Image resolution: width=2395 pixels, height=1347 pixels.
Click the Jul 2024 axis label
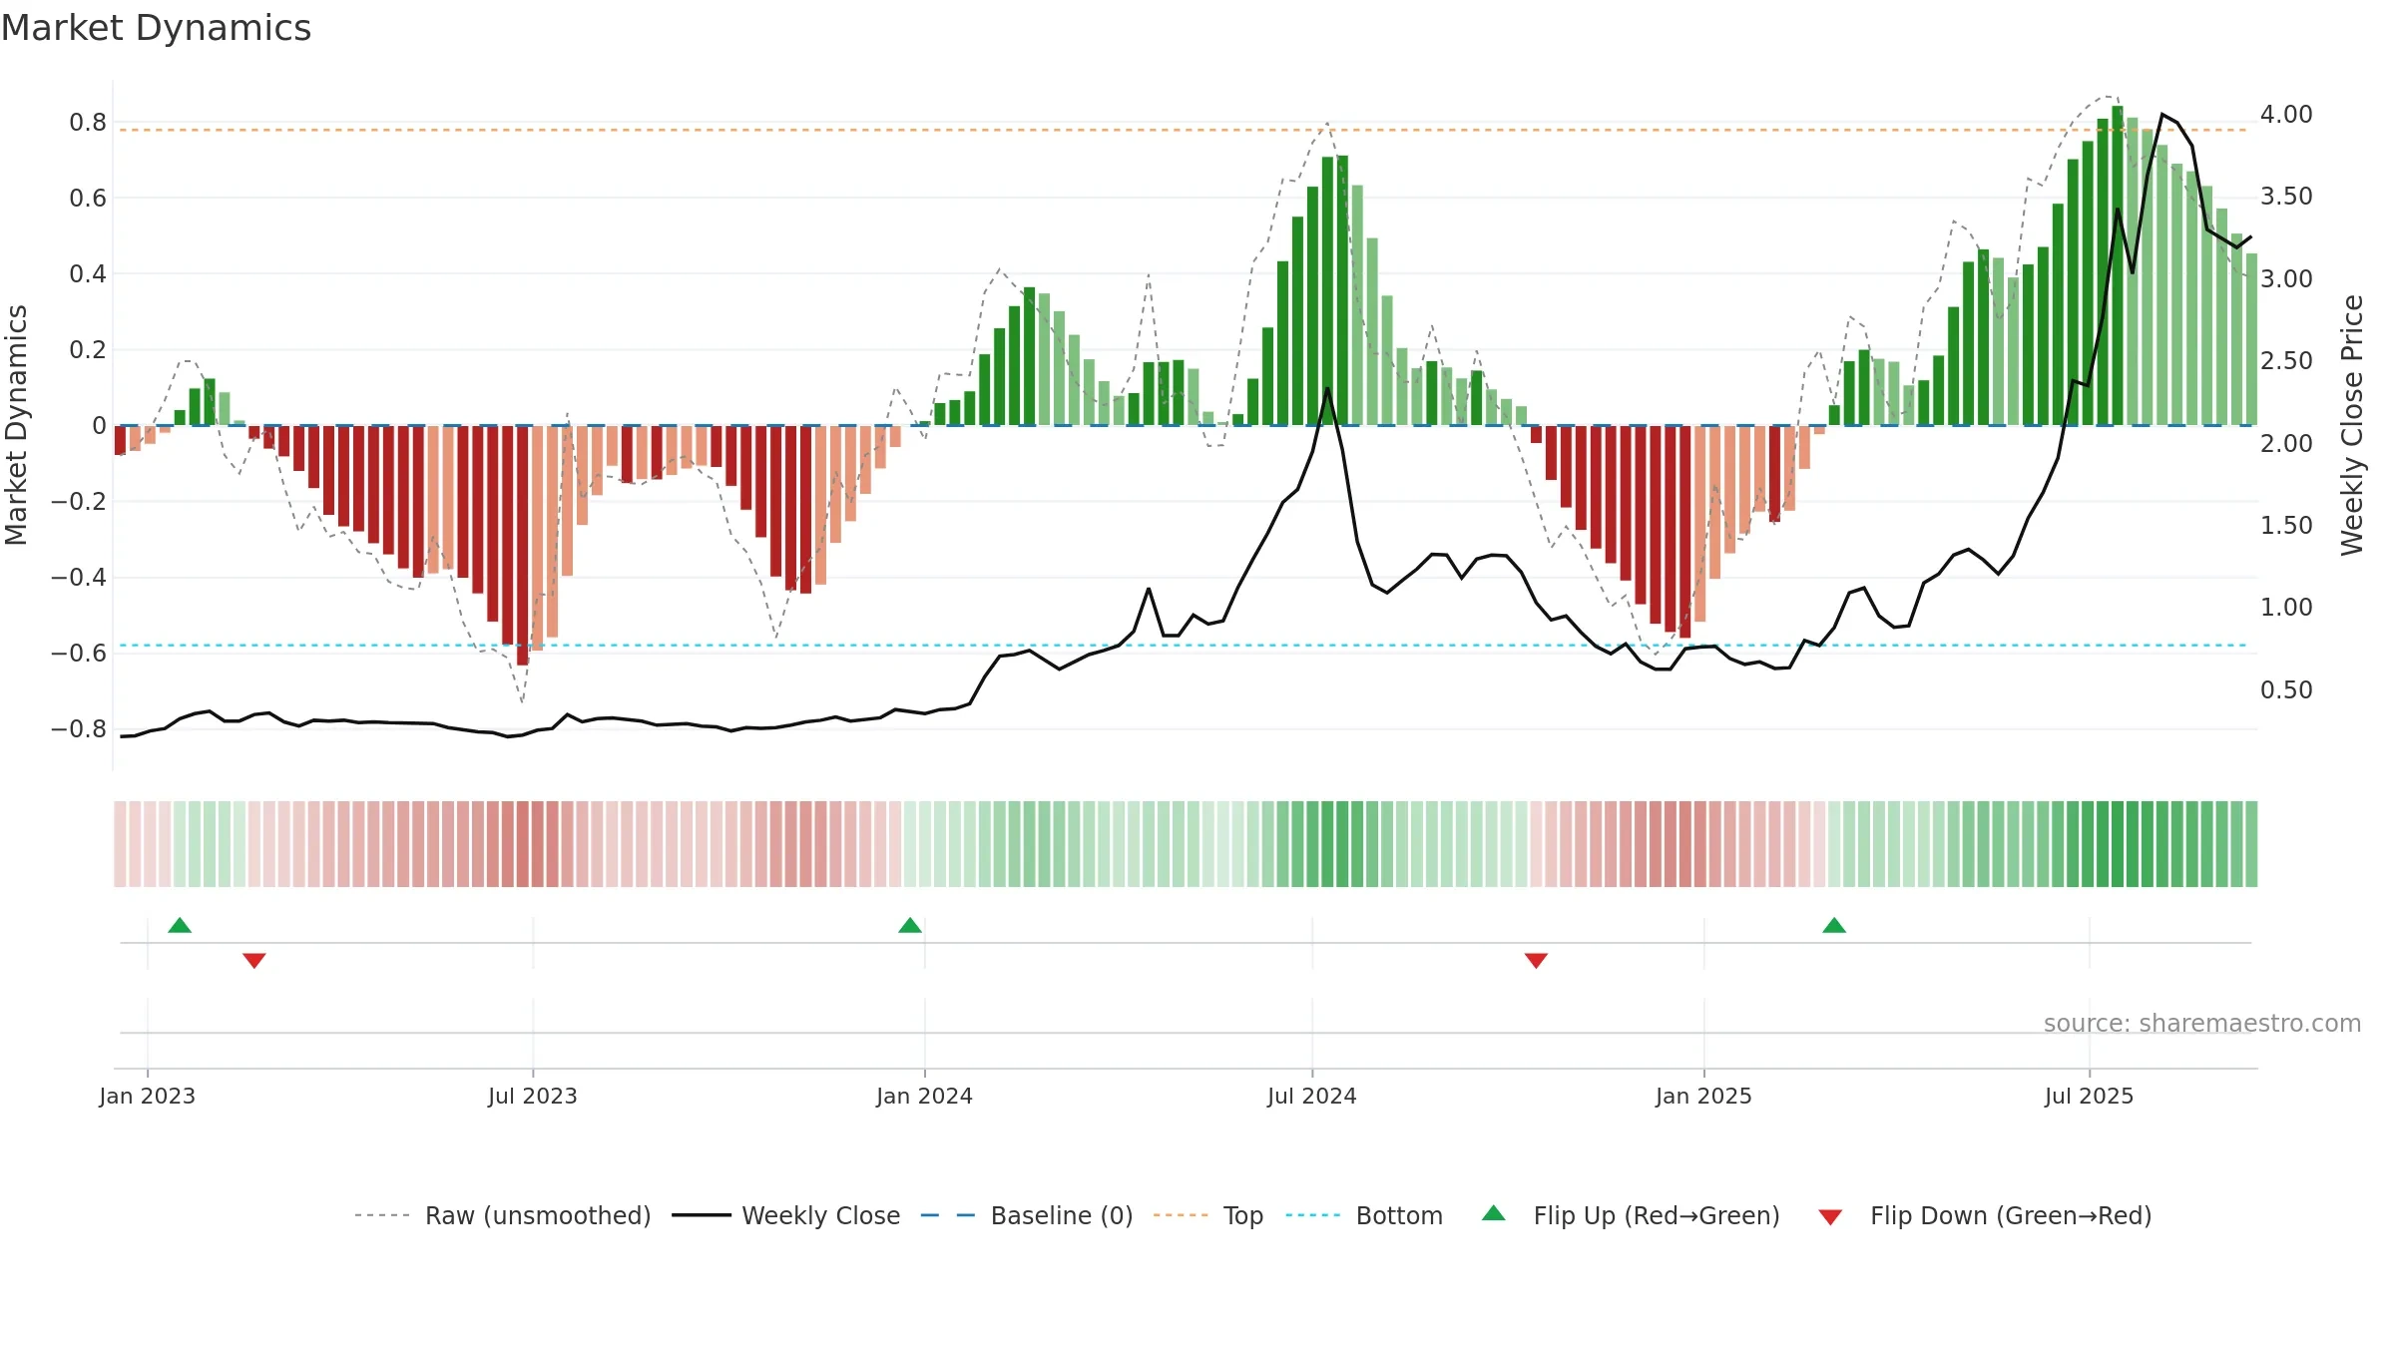click(1312, 1096)
